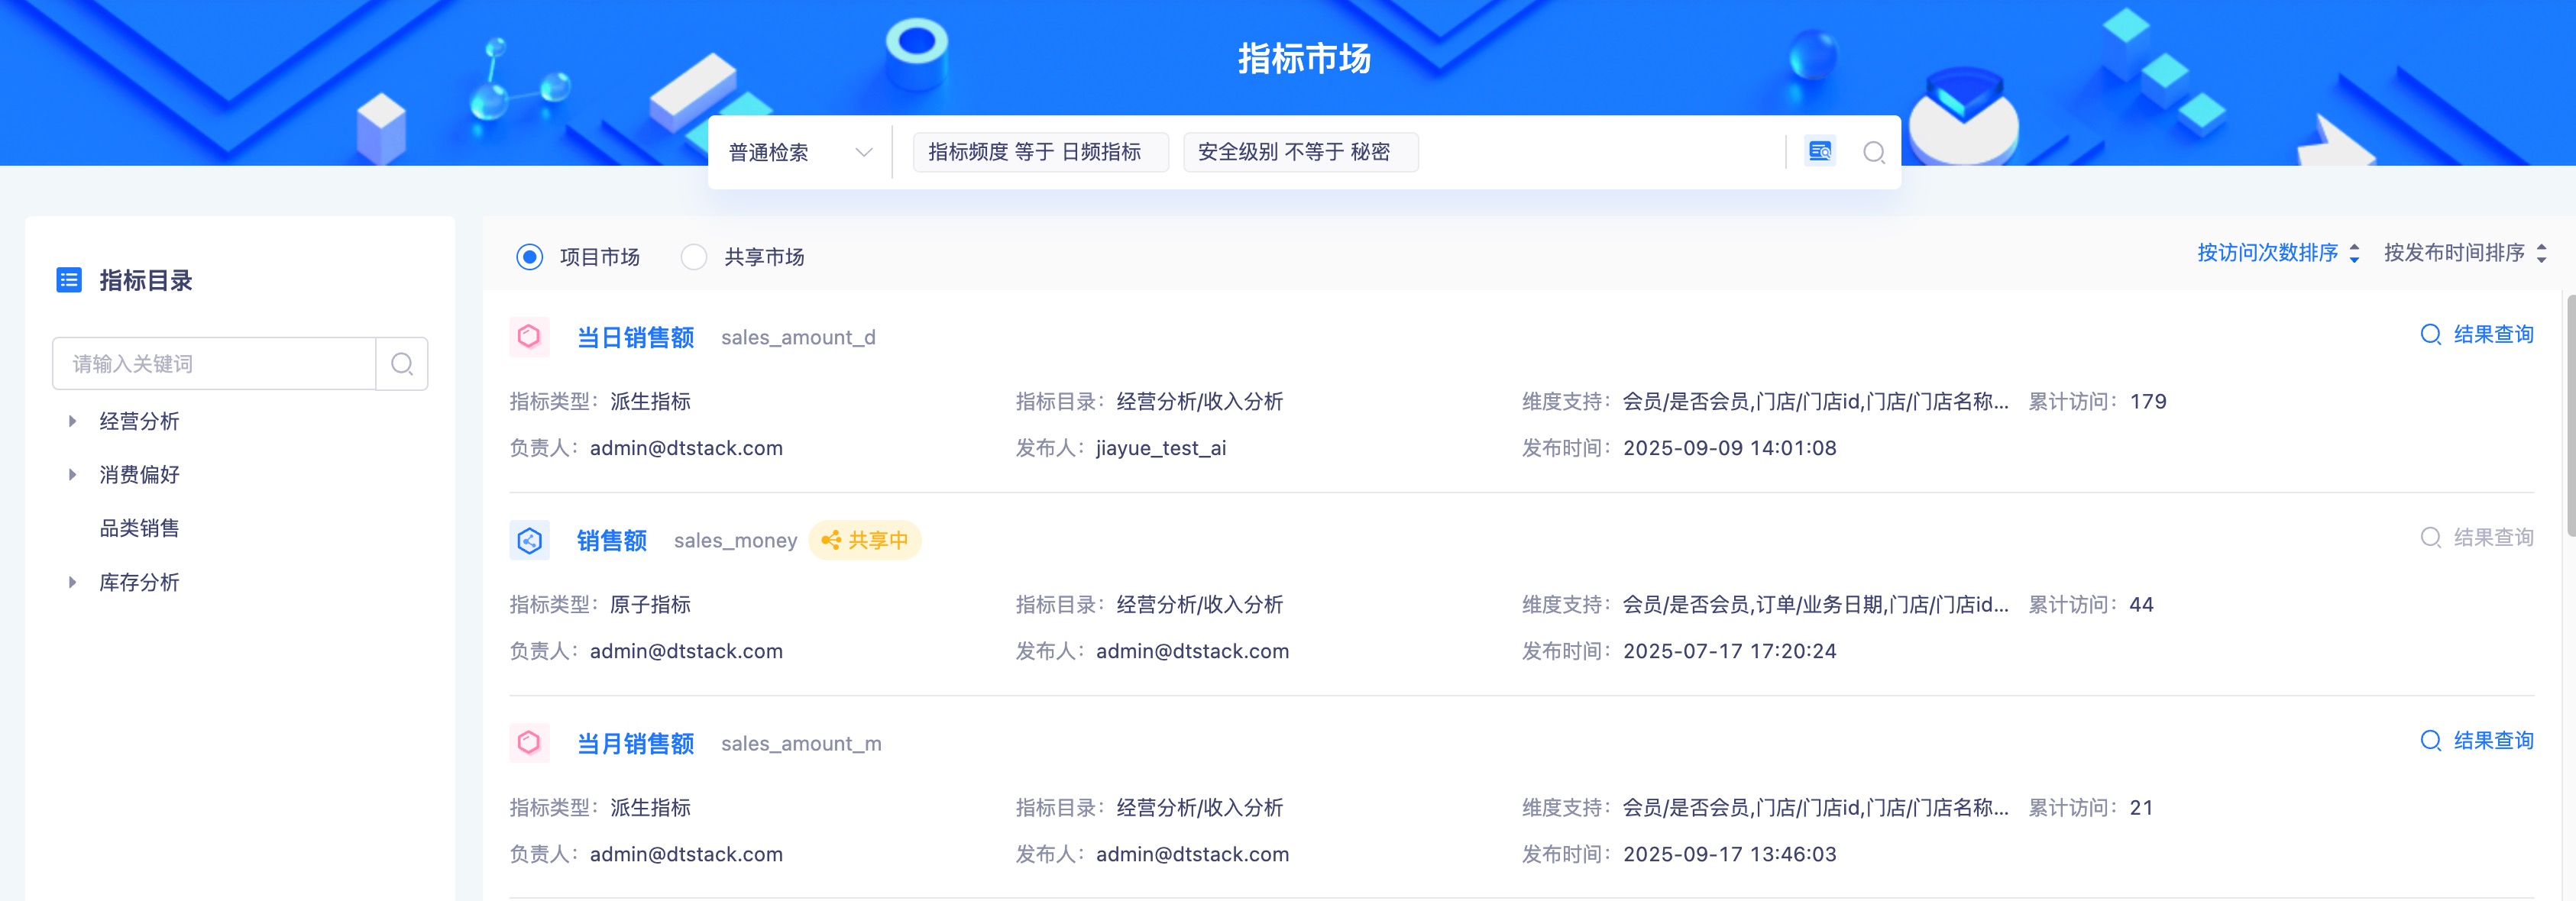Click the 共享中 share badge
Image resolution: width=2576 pixels, height=901 pixels.
(x=865, y=541)
